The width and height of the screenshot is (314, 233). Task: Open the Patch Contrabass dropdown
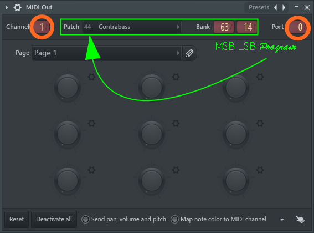click(x=132, y=27)
